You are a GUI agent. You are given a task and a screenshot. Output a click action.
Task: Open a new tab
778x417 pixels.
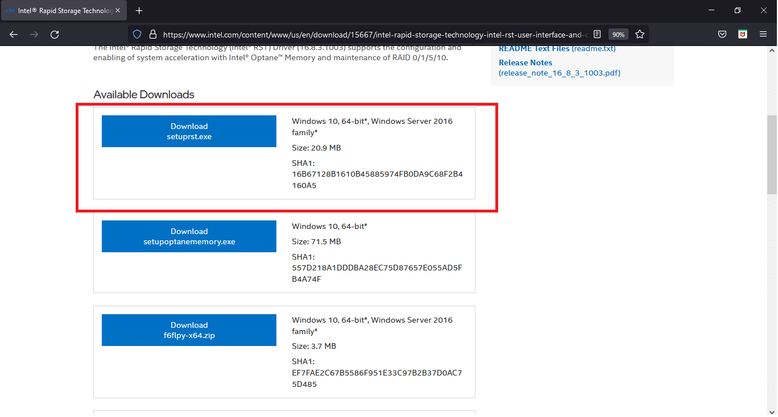tap(139, 11)
